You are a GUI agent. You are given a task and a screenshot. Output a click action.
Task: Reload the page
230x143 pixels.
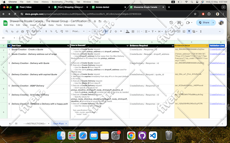[15, 14]
